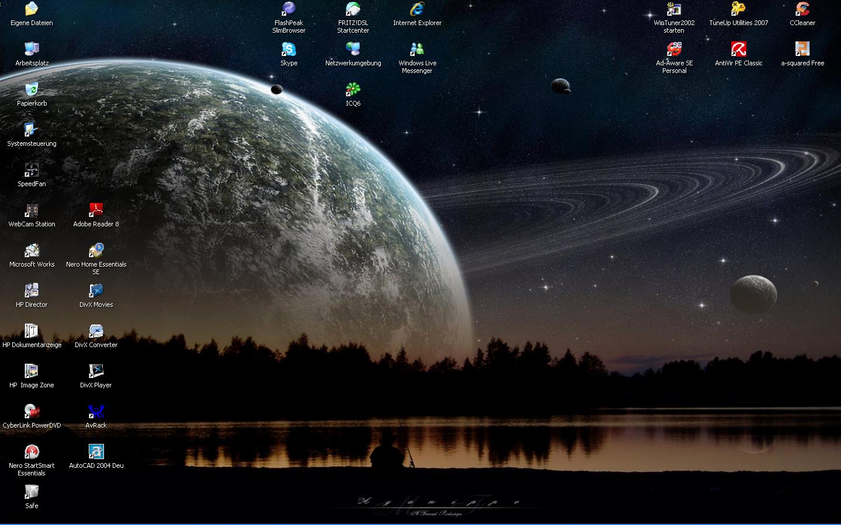Select the DivX Converter icon
The height and width of the screenshot is (525, 841).
tap(96, 331)
